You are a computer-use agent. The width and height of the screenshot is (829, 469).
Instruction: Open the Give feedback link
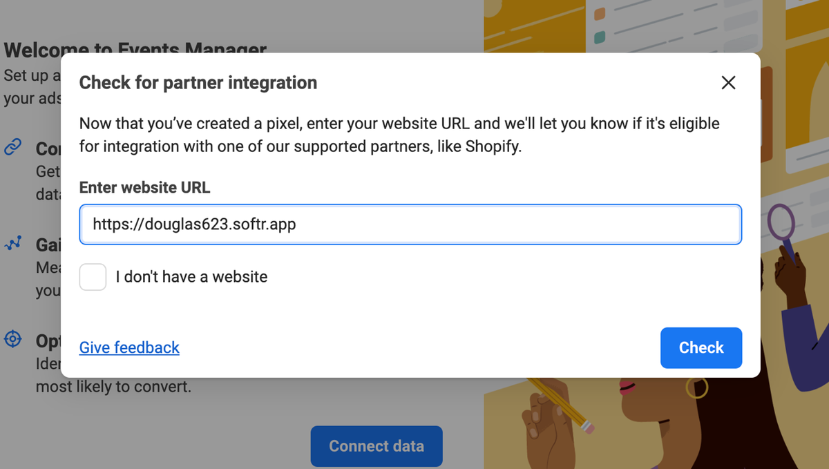click(129, 347)
